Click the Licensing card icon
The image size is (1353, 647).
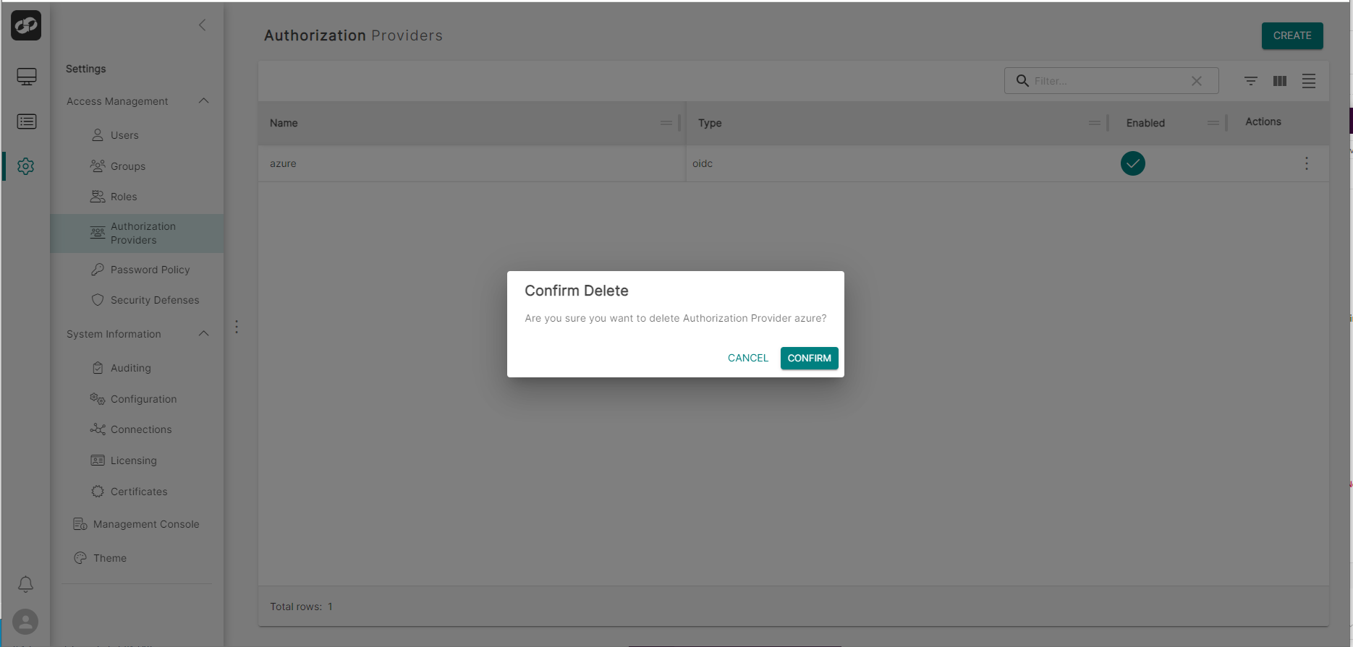(98, 460)
